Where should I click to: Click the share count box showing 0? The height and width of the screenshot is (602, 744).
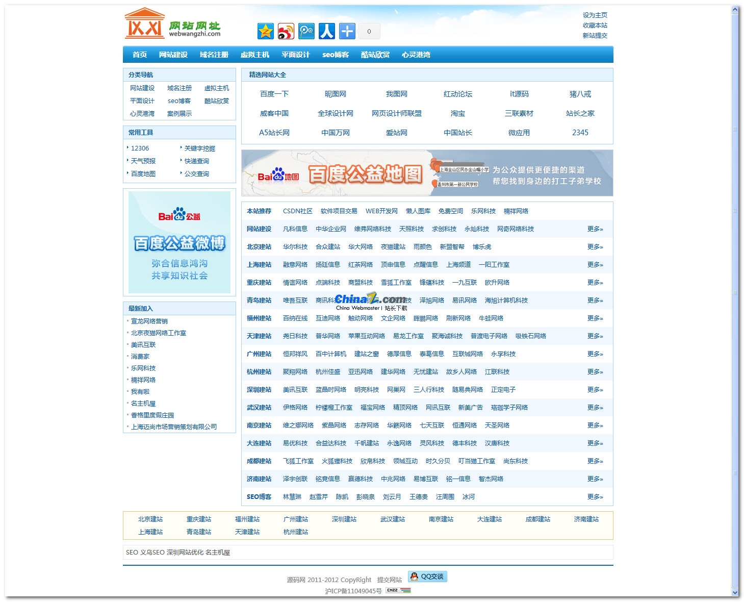369,31
